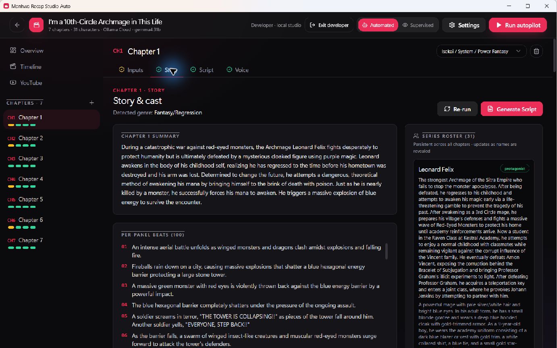Click beat 04 barrier shatters text
This screenshot has height=348, width=557.
244,305
